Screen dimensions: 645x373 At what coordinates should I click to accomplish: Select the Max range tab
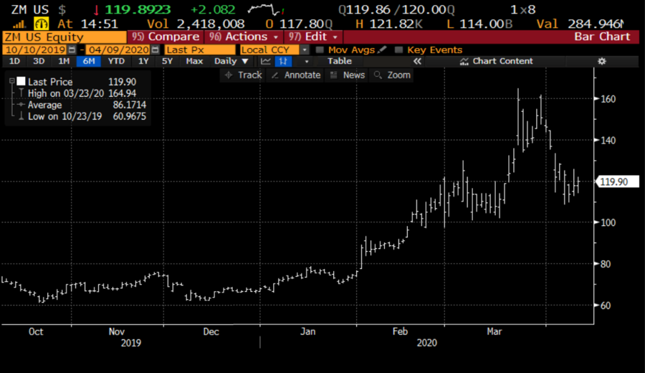click(194, 62)
